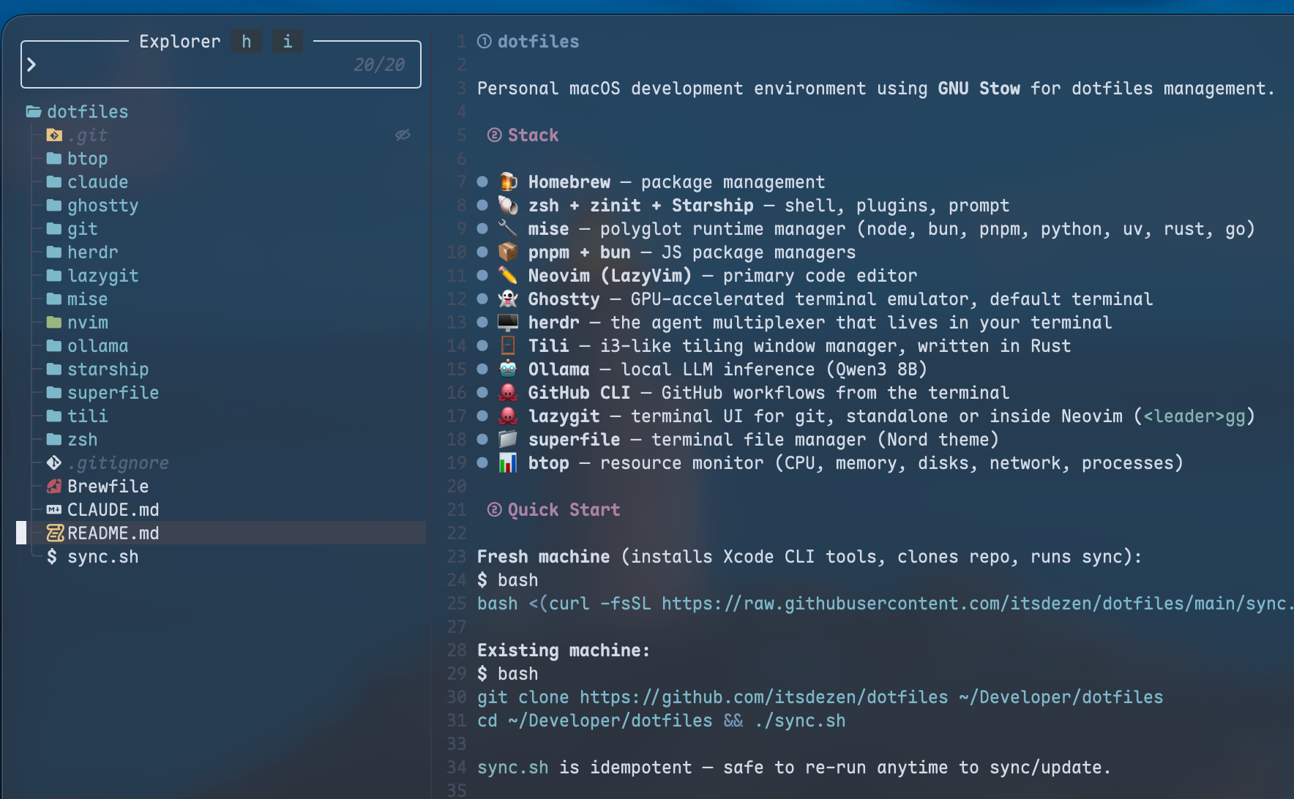Screen dimensions: 1294x799
Task: Click the green nvim folder icon
Action: pyautogui.click(x=54, y=323)
